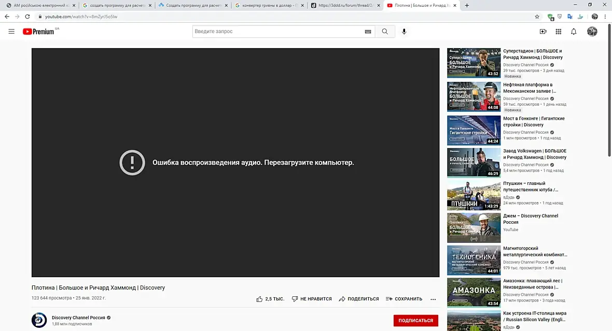The width and height of the screenshot is (612, 331).
Task: Click the ПОДПИСАТЬСЯ subscribe button
Action: point(415,321)
